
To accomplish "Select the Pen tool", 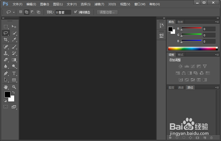I will [x=6, y=73].
